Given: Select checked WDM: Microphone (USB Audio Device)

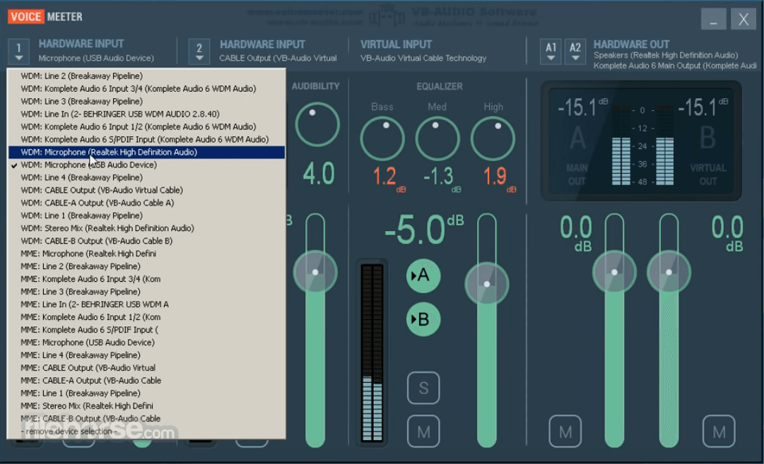Looking at the screenshot, I should click(x=147, y=165).
